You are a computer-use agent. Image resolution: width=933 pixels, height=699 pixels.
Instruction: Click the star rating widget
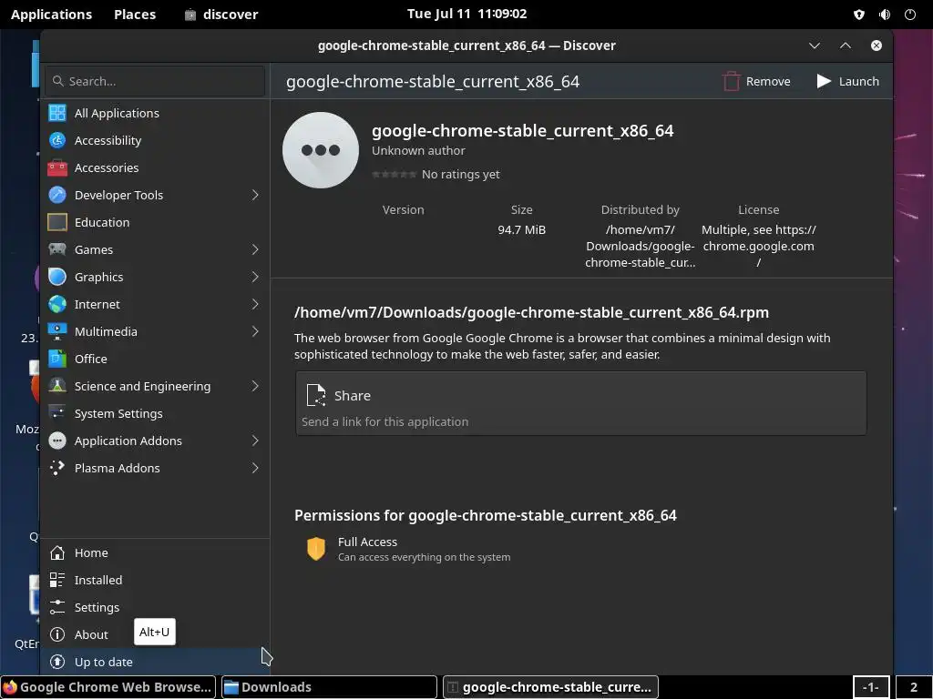coord(394,174)
